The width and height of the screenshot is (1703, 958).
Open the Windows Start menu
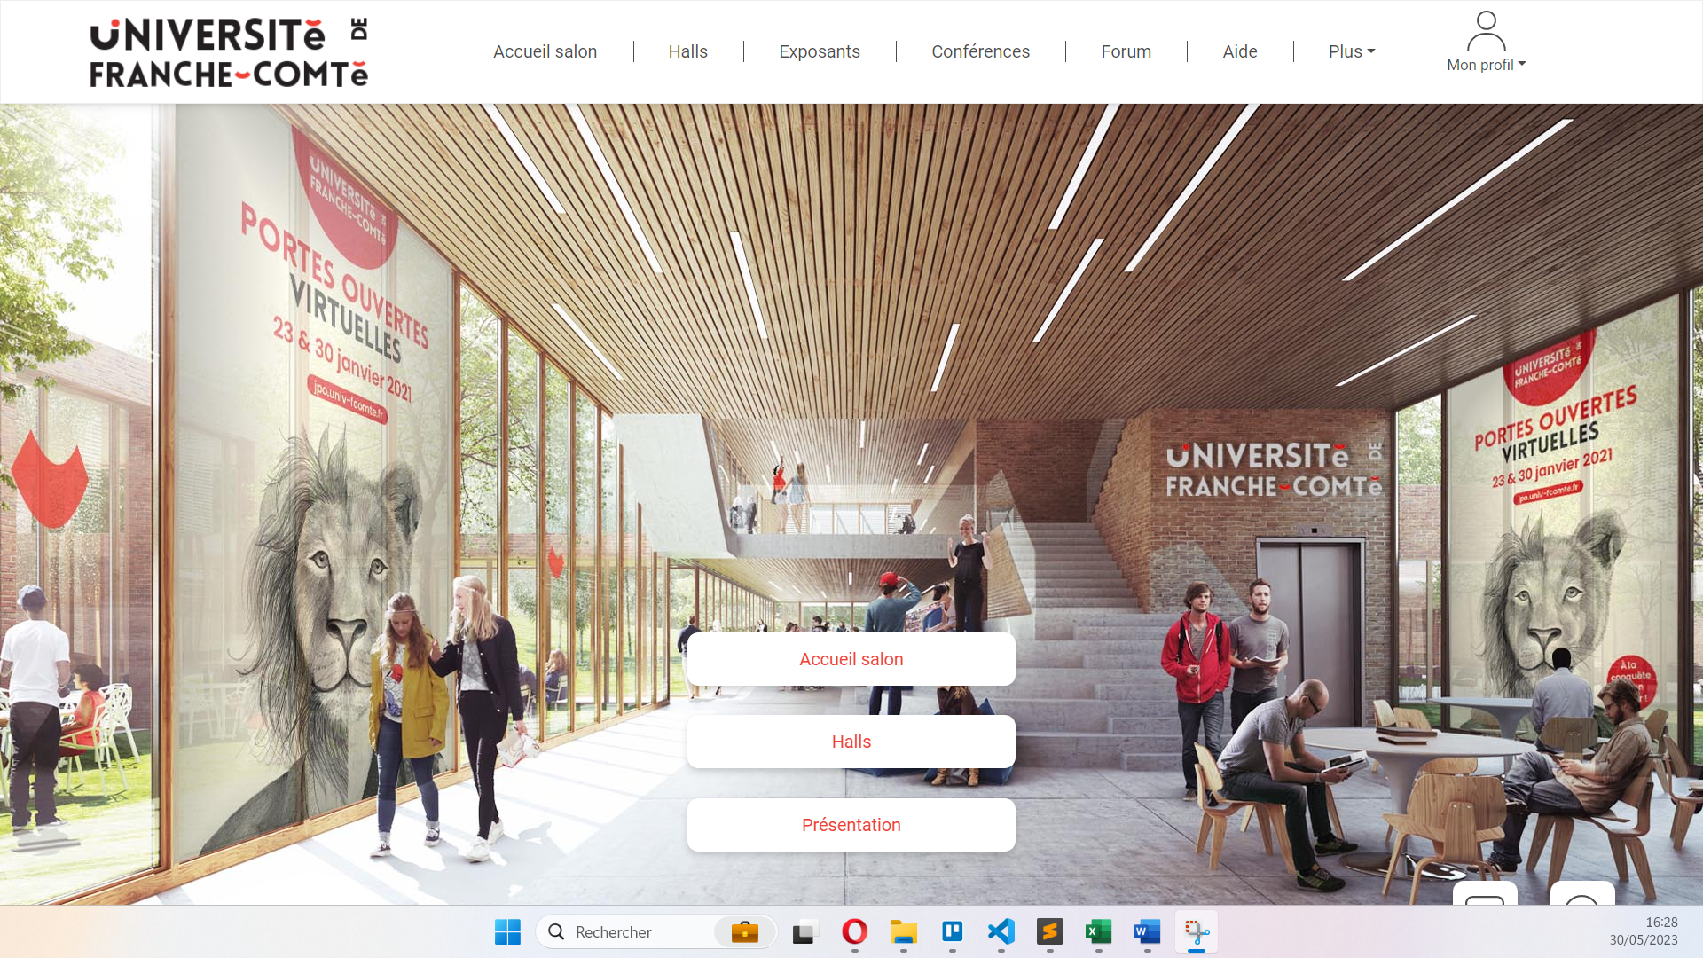[507, 931]
